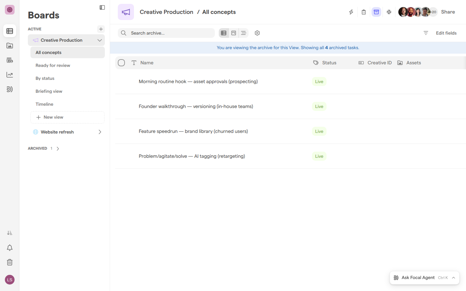This screenshot has width=466, height=291.
Task: Open the notifications bell
Action: click(10, 248)
